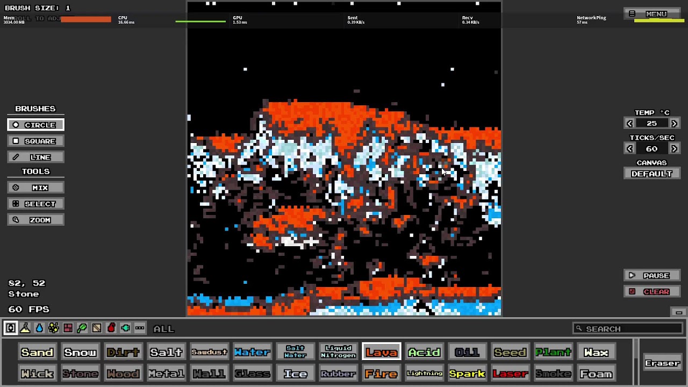Image resolution: width=688 pixels, height=387 pixels.
Task: Pause the simulation
Action: tap(651, 275)
